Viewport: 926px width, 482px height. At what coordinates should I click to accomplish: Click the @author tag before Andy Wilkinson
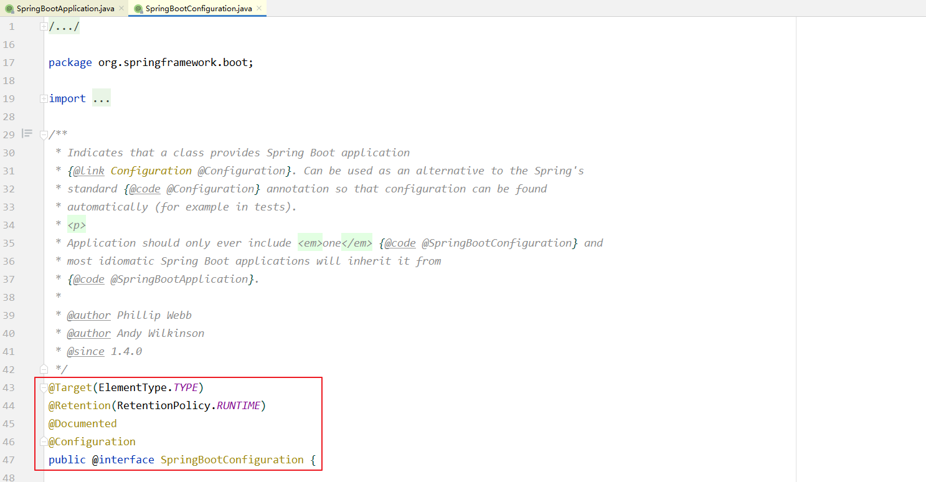(x=89, y=333)
